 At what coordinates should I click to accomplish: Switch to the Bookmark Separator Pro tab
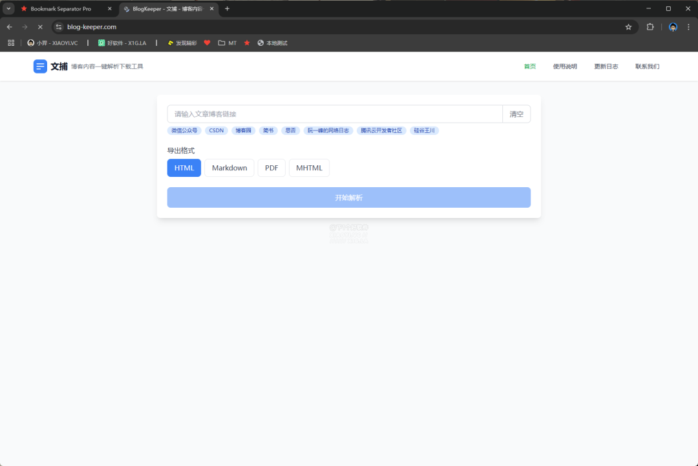(61, 9)
